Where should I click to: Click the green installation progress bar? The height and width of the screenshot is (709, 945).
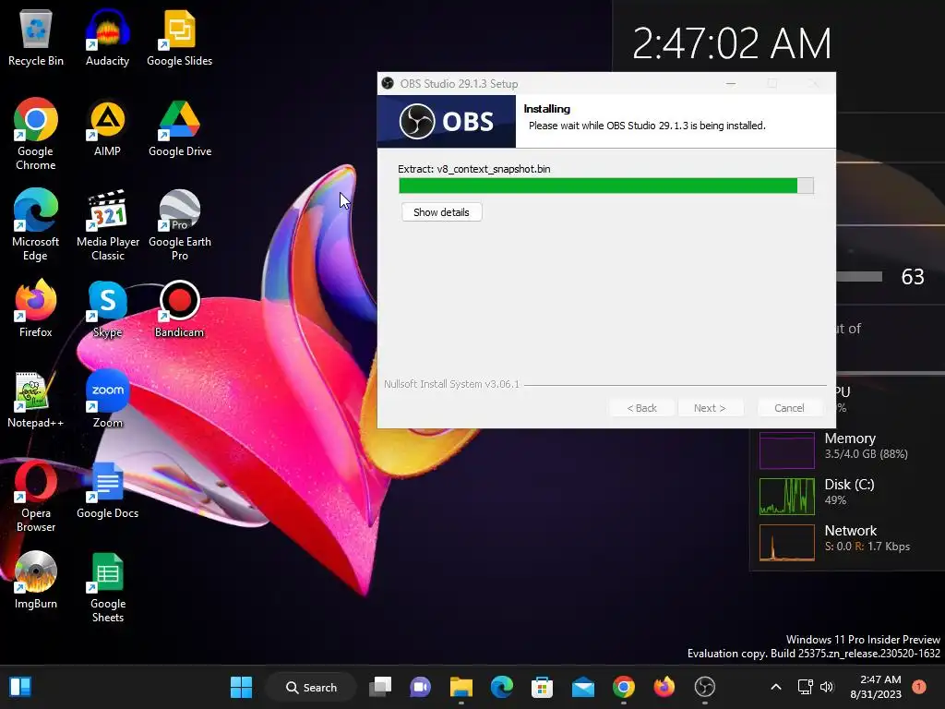605,186
